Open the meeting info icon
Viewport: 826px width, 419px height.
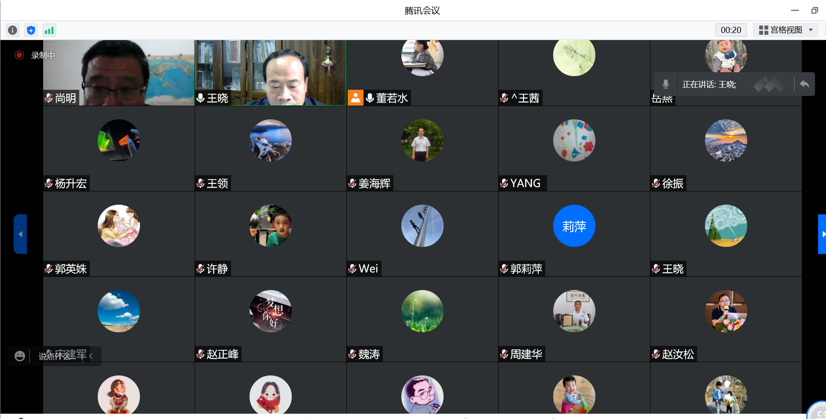point(13,30)
